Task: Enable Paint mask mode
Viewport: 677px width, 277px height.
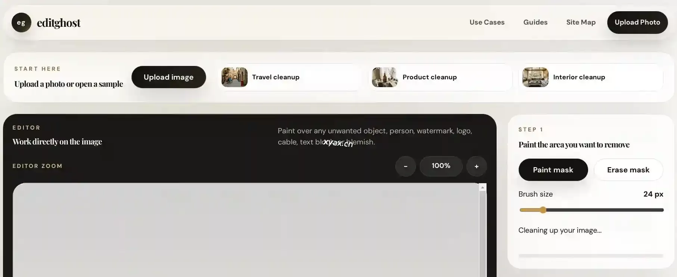Action: (x=553, y=170)
